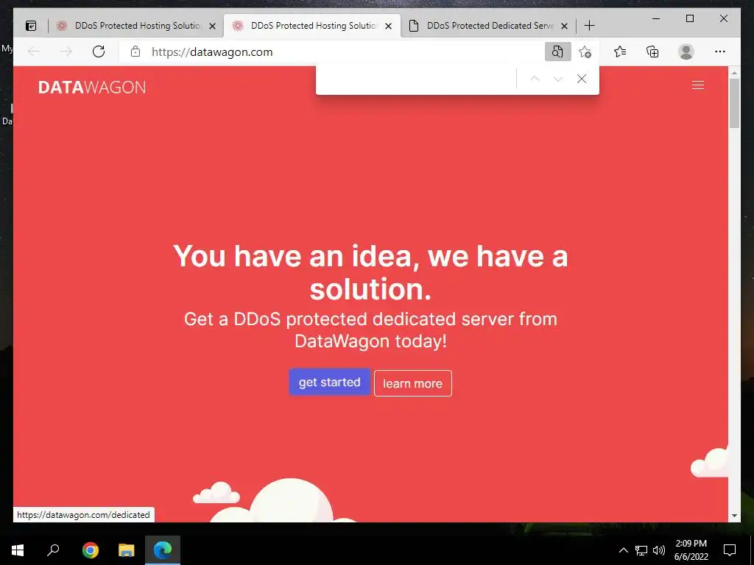Click the get started button
This screenshot has height=565, width=754.
pyautogui.click(x=329, y=382)
